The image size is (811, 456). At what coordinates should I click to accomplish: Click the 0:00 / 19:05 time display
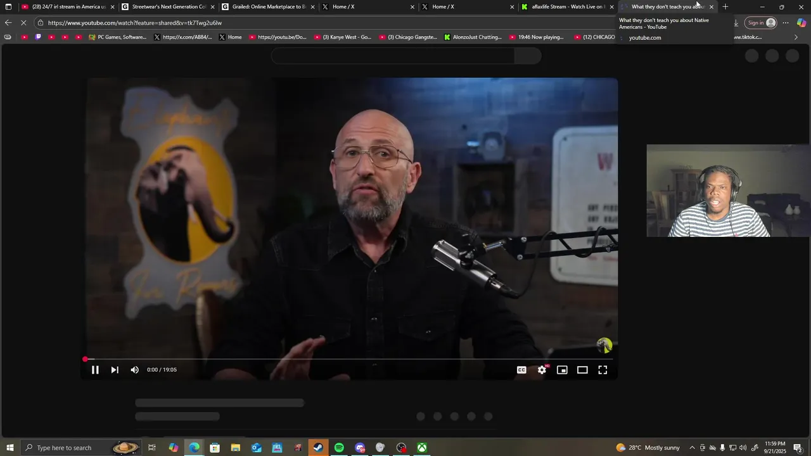coord(162,370)
